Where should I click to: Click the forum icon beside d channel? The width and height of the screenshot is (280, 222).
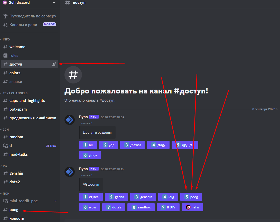(5, 146)
